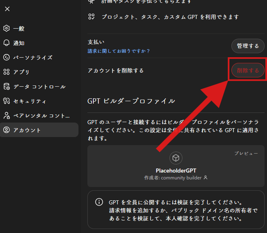Click the プレビュー label on profile card
This screenshot has height=233, width=267.
(x=246, y=154)
